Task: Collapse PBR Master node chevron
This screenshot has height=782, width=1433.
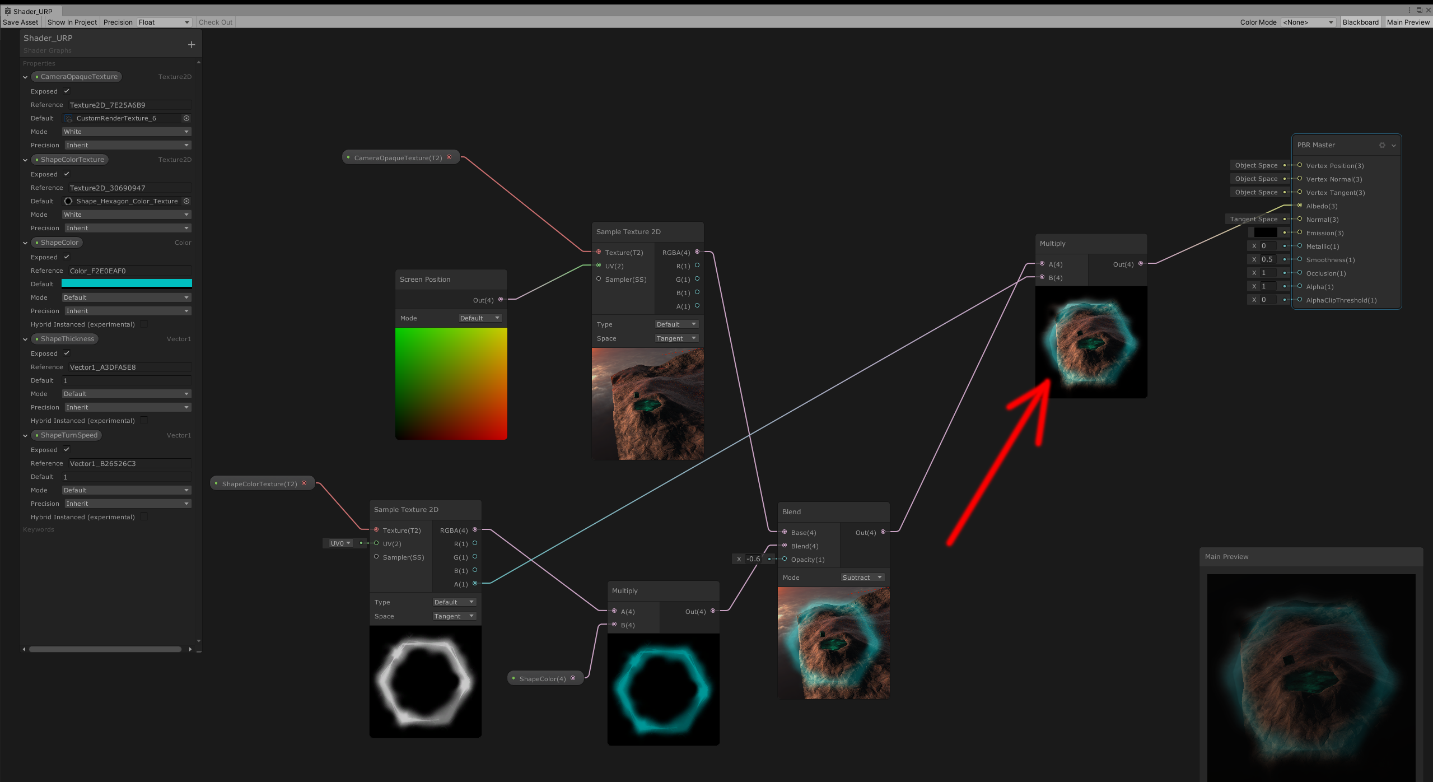Action: pos(1394,145)
